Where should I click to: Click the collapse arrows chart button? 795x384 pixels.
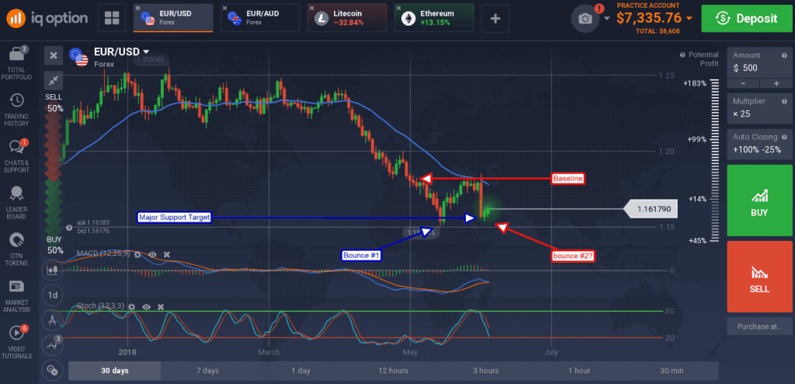(x=54, y=80)
